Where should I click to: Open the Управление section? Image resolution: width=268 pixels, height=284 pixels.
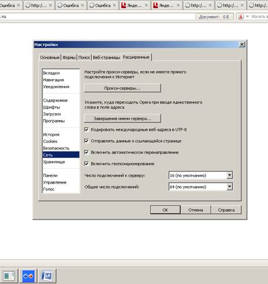61,182
